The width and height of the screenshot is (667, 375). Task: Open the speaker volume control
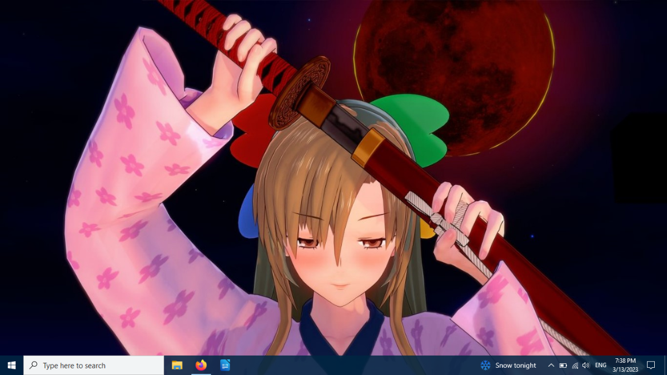click(586, 366)
